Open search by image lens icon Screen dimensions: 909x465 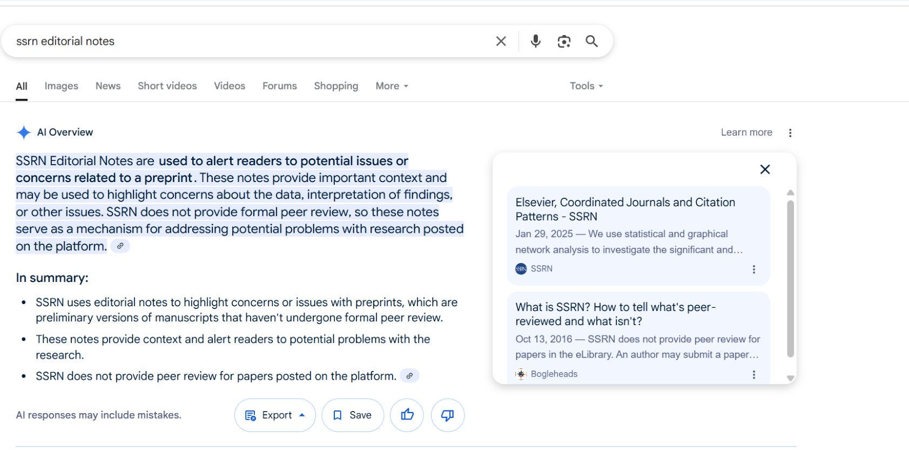(x=564, y=42)
